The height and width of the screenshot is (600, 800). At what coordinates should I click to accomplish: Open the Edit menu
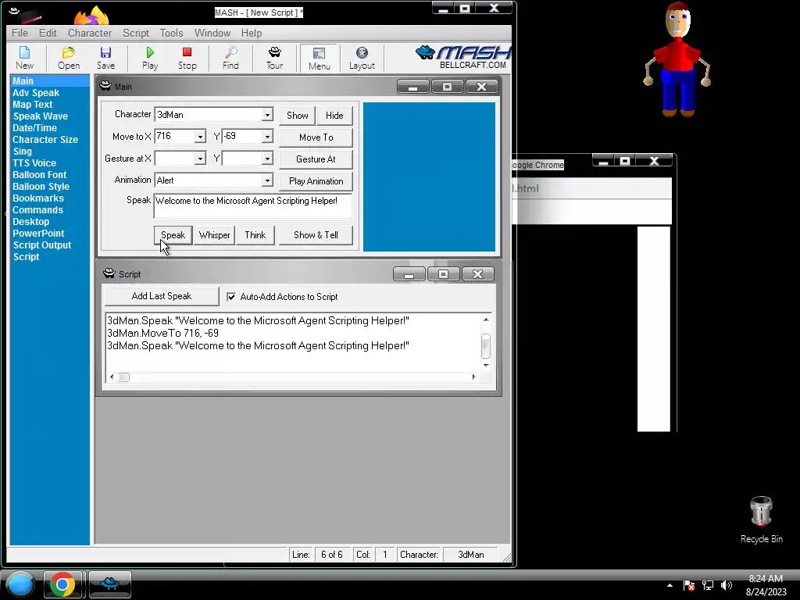[48, 33]
